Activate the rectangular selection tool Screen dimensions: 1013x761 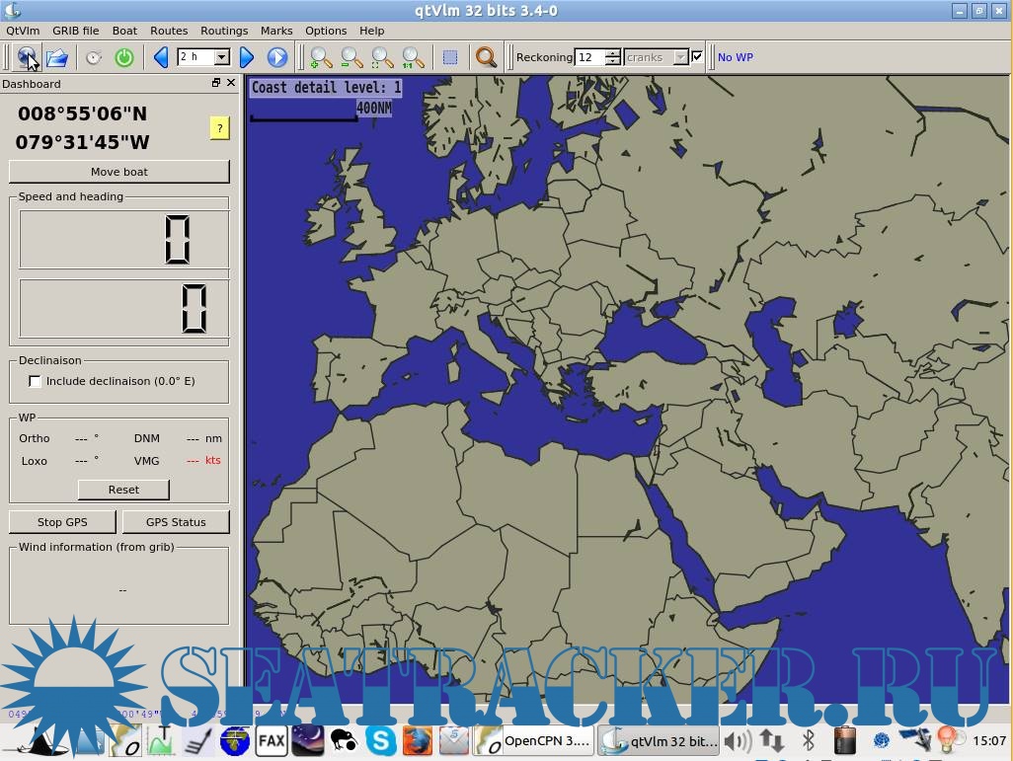[x=450, y=58]
